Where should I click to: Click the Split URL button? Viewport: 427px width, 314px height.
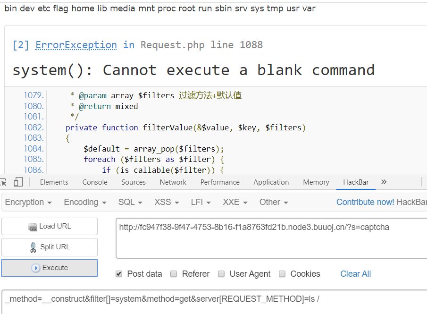[50, 247]
